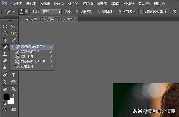Open the 文件(F) menu
Viewport: 179px width, 117px height.
click(17, 4)
